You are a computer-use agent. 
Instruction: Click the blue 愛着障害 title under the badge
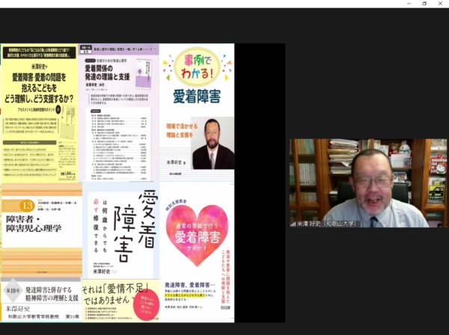click(197, 96)
